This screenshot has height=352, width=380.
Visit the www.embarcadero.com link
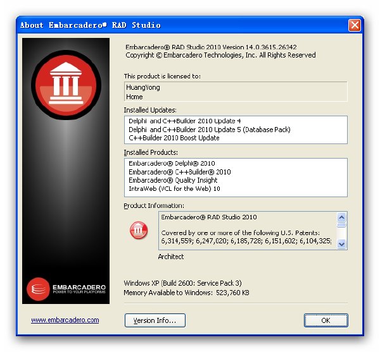coord(65,320)
